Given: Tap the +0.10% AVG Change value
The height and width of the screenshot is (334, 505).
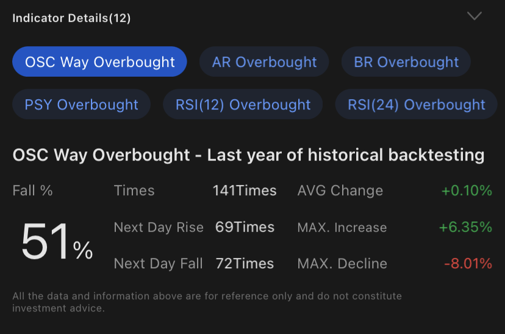Looking at the screenshot, I should click(x=467, y=190).
